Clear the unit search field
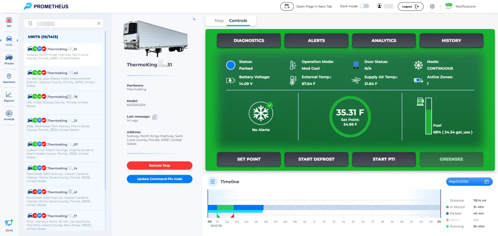This screenshot has height=236, width=498. tap(99, 23)
